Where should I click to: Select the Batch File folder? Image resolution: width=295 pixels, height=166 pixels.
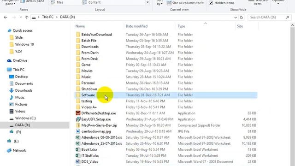[86, 41]
